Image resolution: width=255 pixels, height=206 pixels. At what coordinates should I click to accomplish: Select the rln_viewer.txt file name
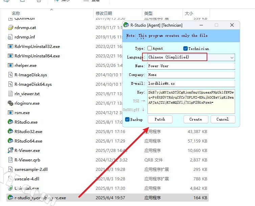27,94
